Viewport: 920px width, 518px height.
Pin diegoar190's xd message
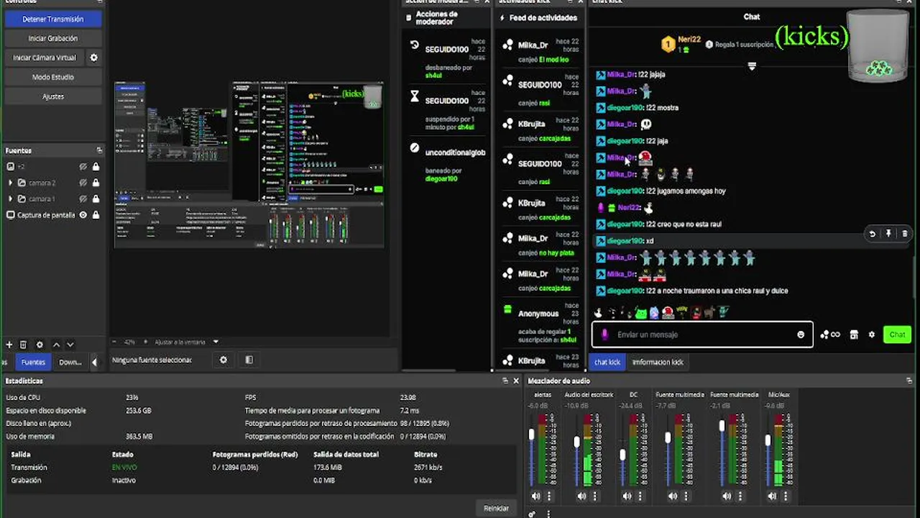pos(888,234)
